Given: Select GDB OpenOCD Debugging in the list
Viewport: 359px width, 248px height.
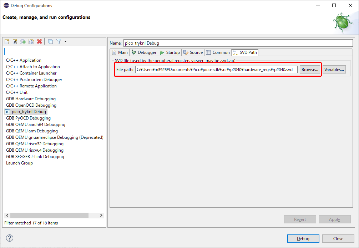Looking at the screenshot, I should (31, 105).
